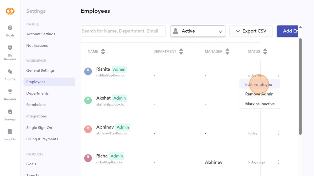Image resolution: width=314 pixels, height=176 pixels.
Task: Go to 1 on 1s chat icon
Action: (x=10, y=72)
